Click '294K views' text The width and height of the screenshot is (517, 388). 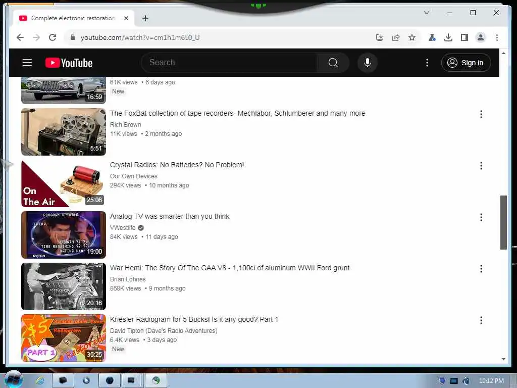pyautogui.click(x=125, y=185)
